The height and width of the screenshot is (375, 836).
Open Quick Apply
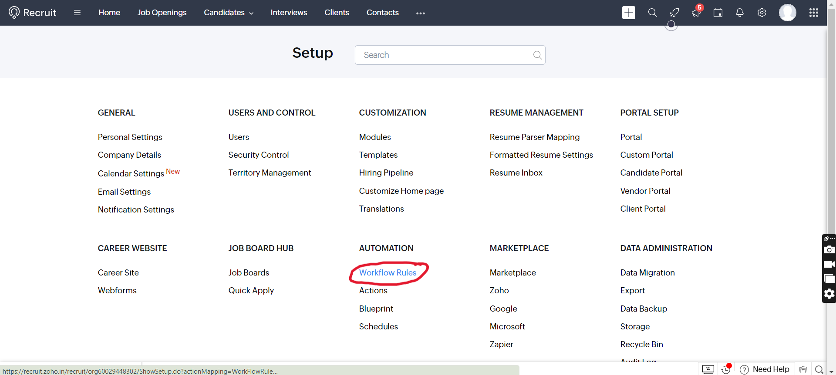251,290
